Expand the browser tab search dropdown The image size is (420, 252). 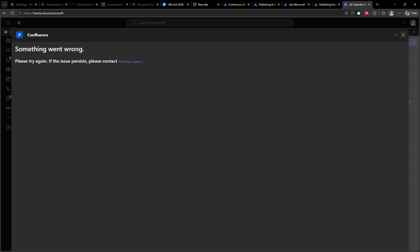tap(4, 4)
